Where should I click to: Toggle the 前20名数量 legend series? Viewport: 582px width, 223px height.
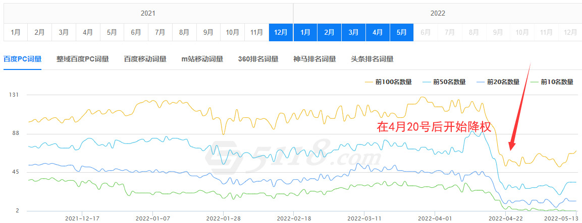click(x=498, y=82)
